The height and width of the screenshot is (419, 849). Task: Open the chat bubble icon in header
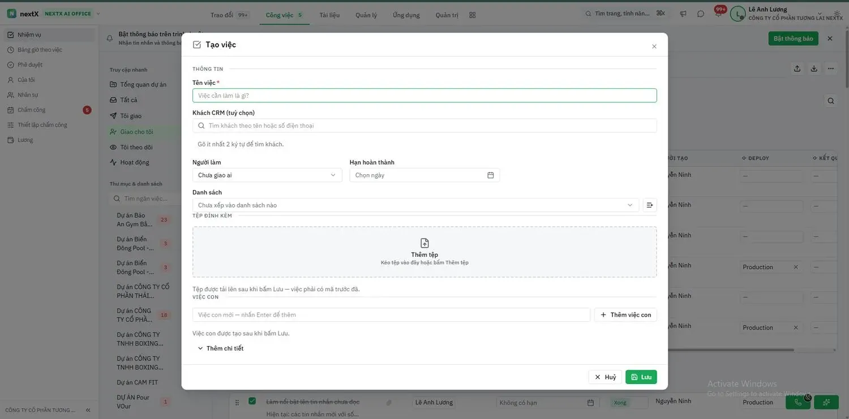(701, 14)
